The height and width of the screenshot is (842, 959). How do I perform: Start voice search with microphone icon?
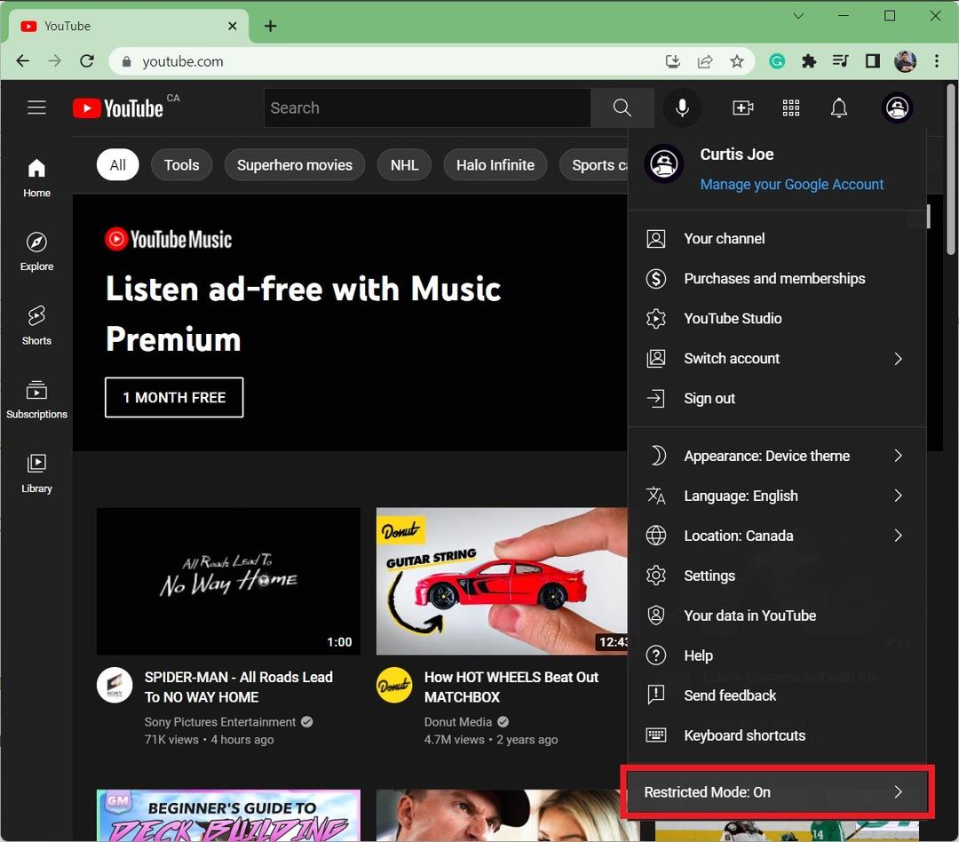click(x=682, y=107)
